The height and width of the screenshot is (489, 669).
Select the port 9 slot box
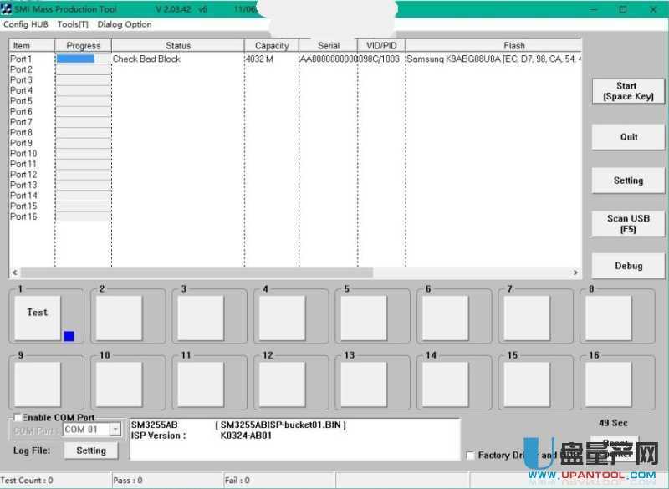[x=38, y=384]
